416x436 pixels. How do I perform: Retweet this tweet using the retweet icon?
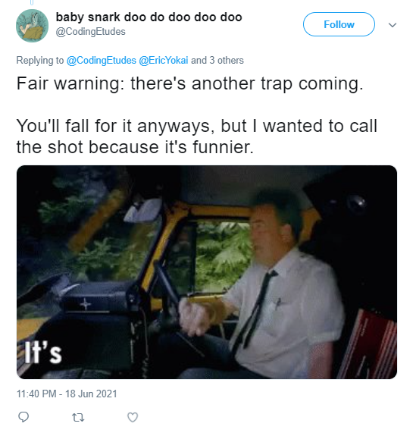coord(78,417)
